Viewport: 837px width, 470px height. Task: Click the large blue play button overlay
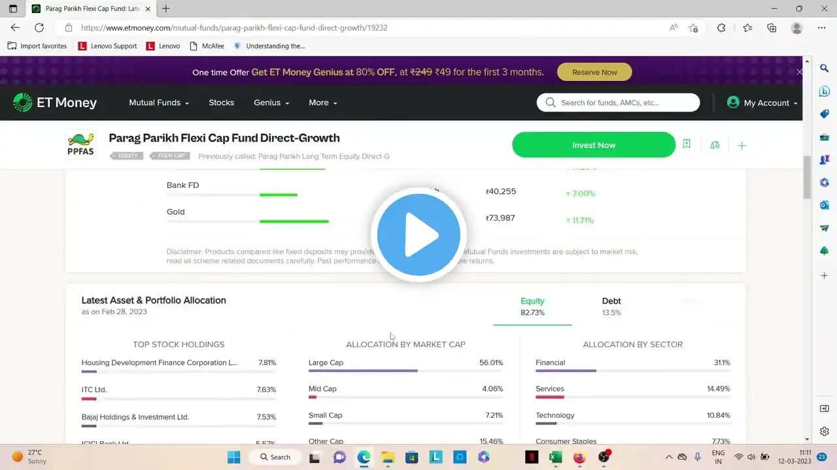(418, 235)
